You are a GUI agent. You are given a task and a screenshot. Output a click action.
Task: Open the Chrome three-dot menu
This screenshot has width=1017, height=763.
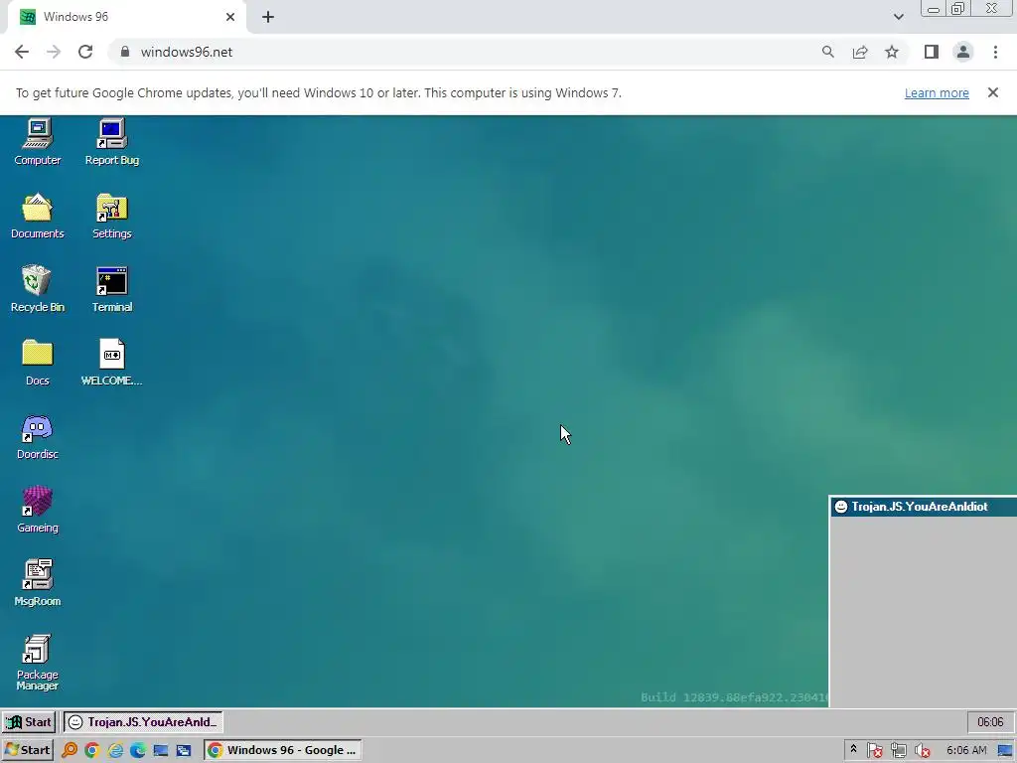click(995, 52)
